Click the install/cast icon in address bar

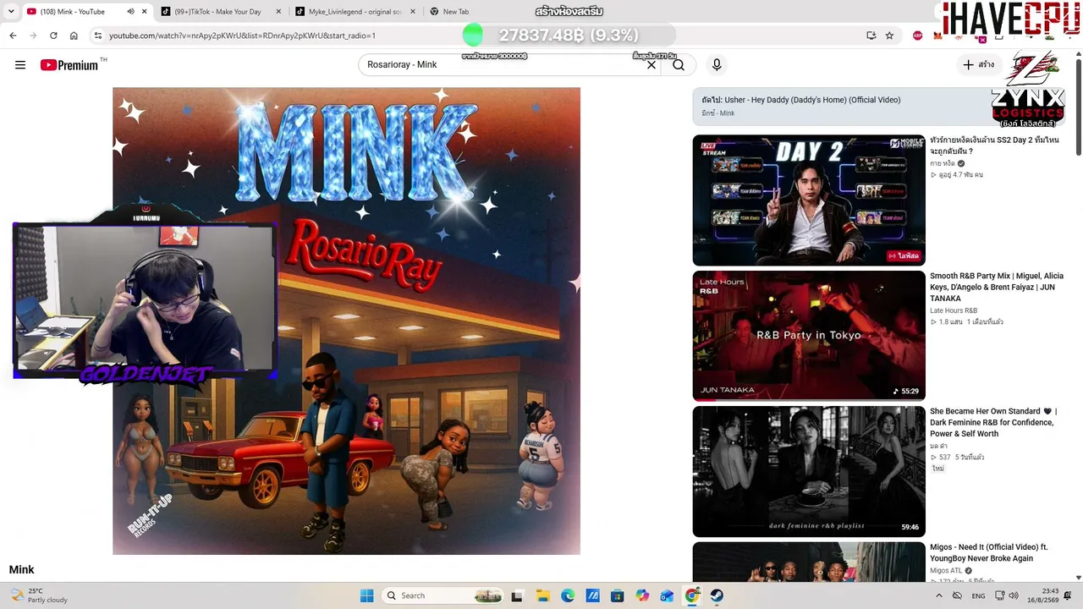[x=871, y=36]
